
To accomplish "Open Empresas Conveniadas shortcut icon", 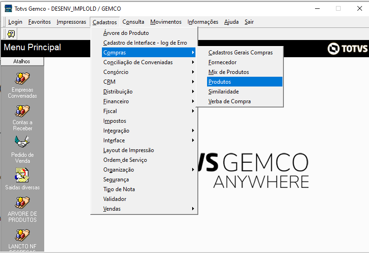I will click(x=22, y=79).
